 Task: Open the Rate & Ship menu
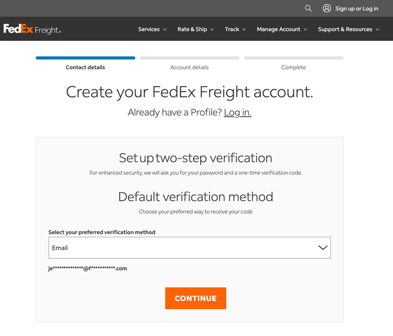[196, 29]
